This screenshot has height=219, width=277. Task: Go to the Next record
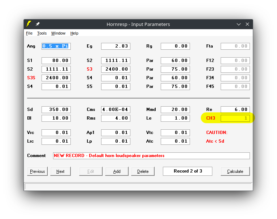[x=60, y=171]
